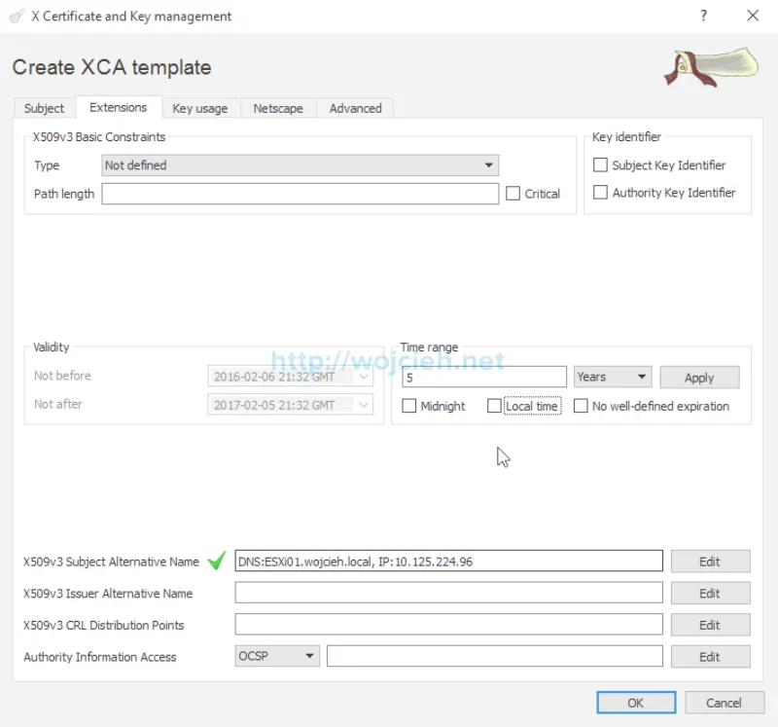Enable the Midnight option

pos(409,406)
